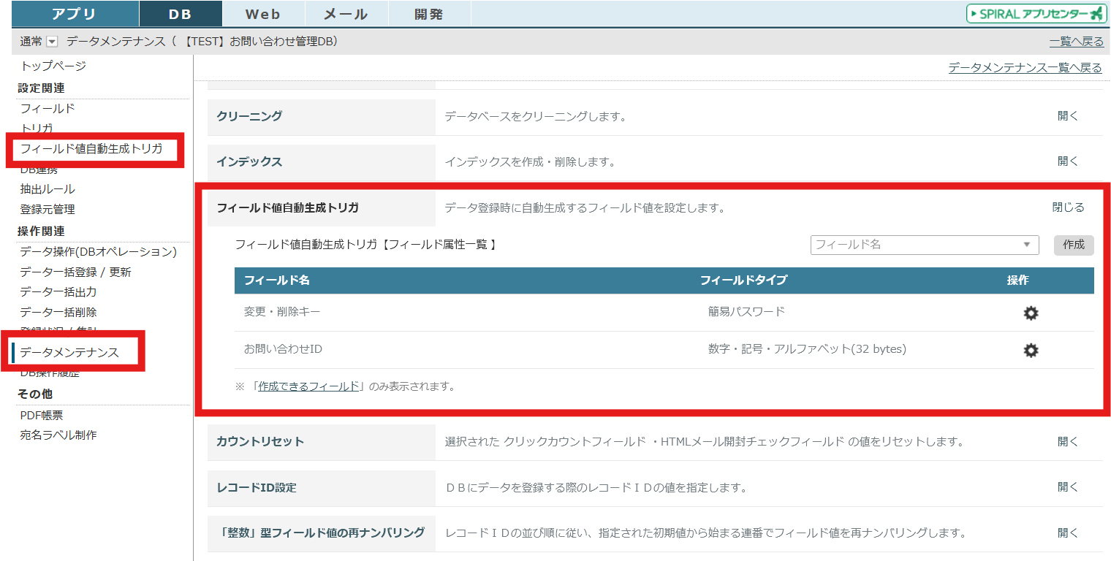Click gear icon for お問い合わせID row
The width and height of the screenshot is (1111, 561).
pyautogui.click(x=1031, y=351)
